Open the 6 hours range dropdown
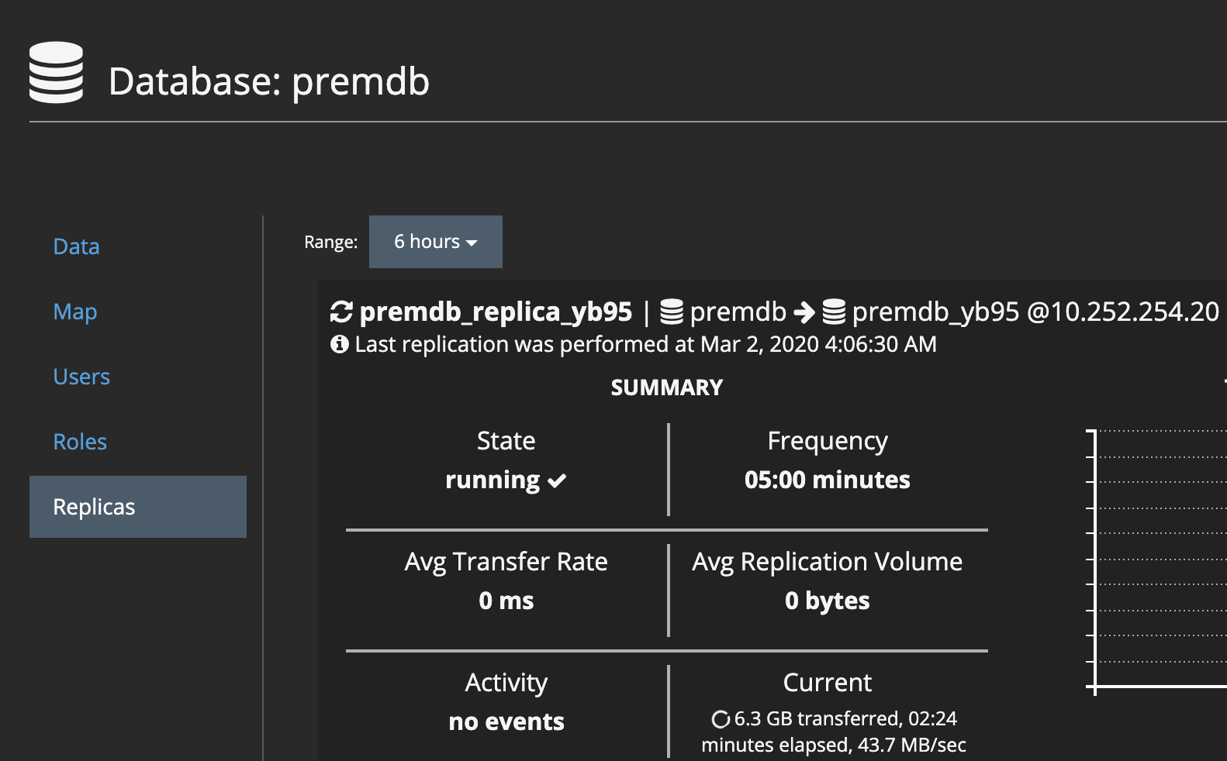The width and height of the screenshot is (1227, 761). pos(435,242)
